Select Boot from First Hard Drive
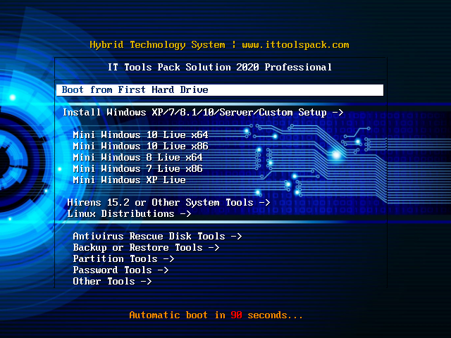 [x=220, y=90]
